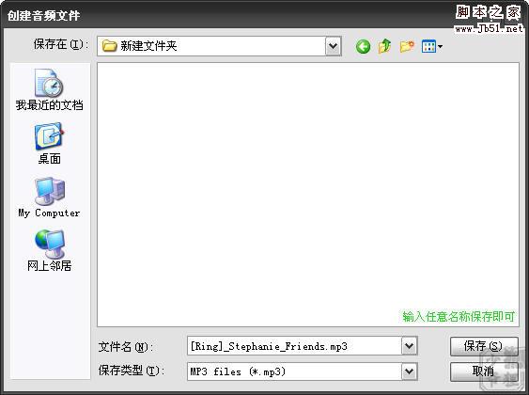Click the 创建音频文件 title bar
Image resolution: width=529 pixels, height=395 pixels.
pyautogui.click(x=265, y=15)
